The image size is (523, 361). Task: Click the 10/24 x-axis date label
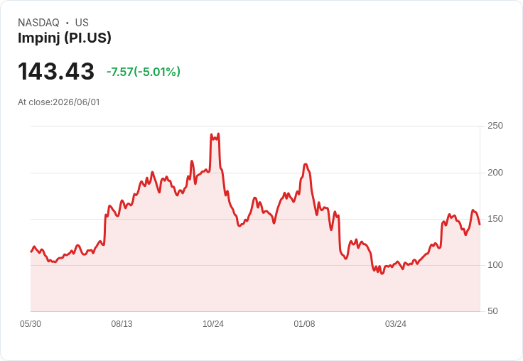tap(213, 323)
